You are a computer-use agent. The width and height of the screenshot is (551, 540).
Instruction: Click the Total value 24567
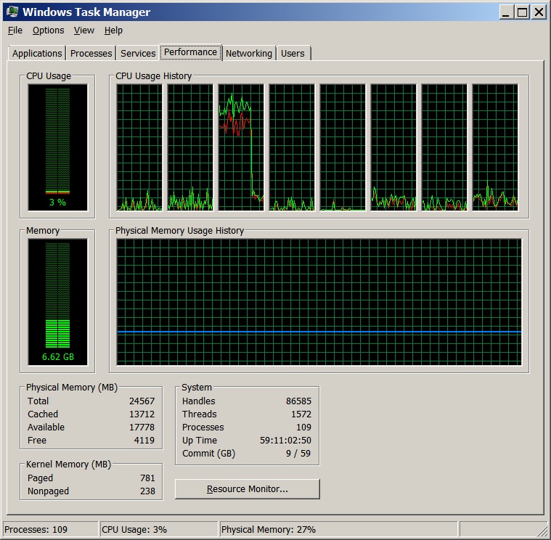(x=142, y=401)
